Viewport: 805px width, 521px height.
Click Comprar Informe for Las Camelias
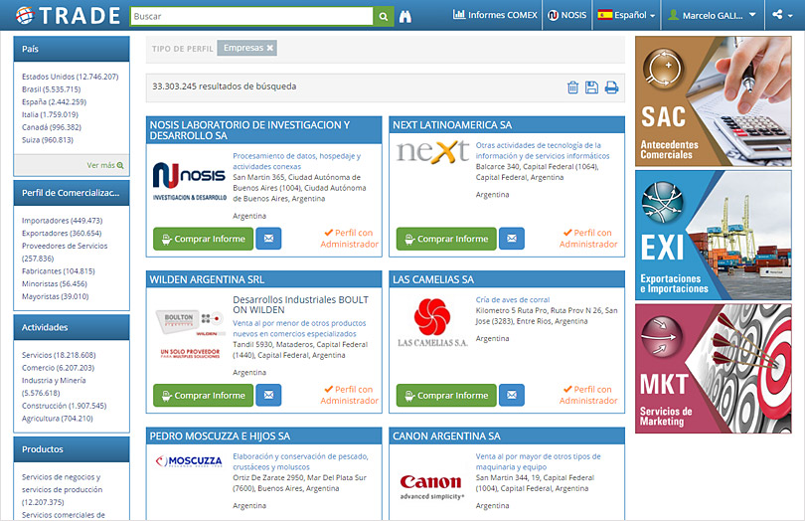pos(446,395)
